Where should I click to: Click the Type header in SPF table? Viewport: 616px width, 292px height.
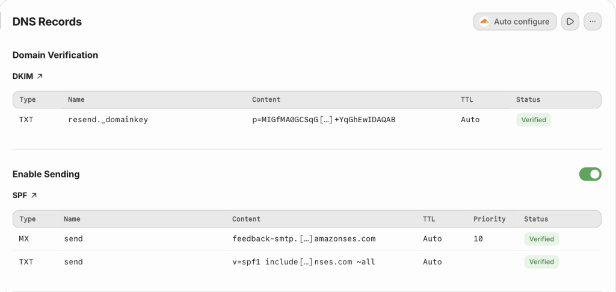(x=27, y=219)
